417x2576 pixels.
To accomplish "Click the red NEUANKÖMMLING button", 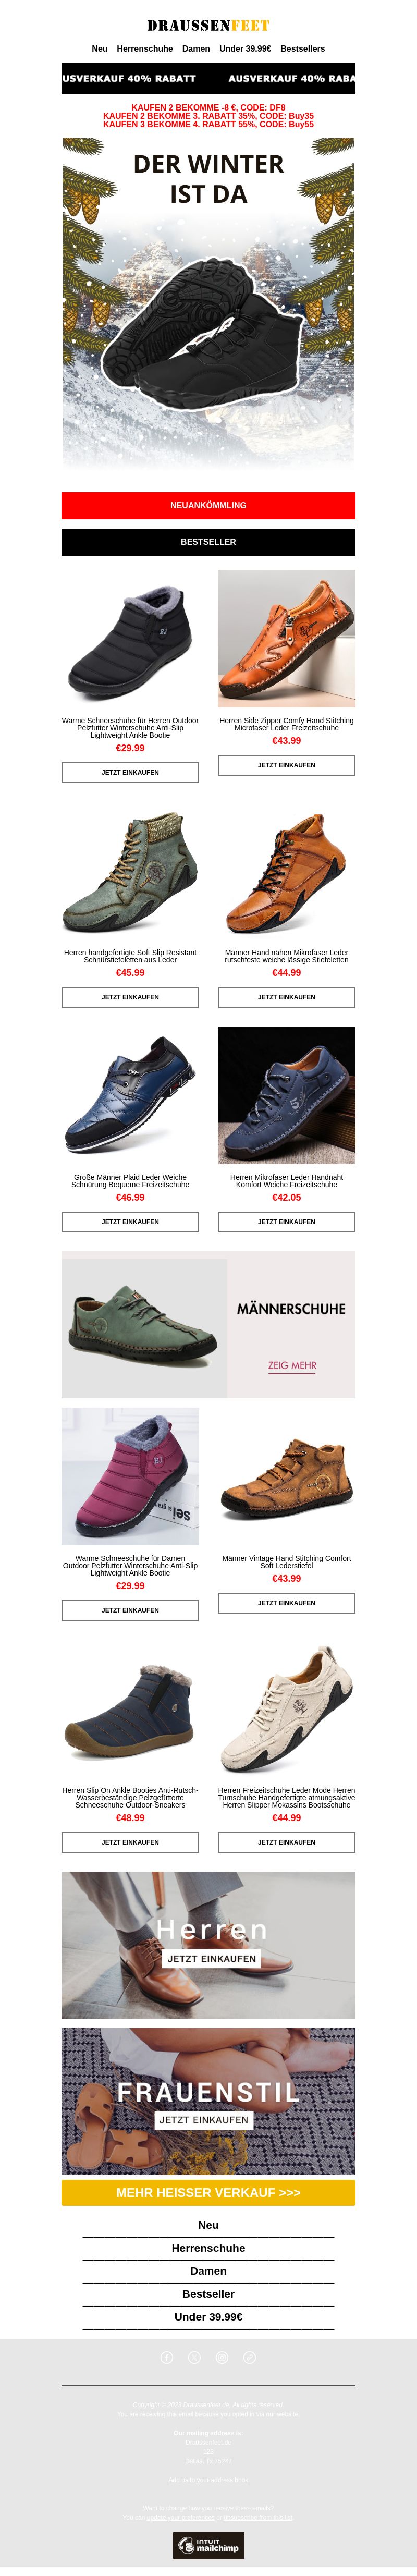I will 208,505.
